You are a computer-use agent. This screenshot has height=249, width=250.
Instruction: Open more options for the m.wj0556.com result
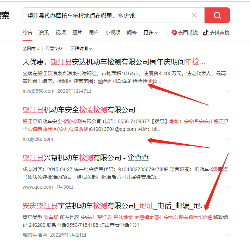click(227, 91)
